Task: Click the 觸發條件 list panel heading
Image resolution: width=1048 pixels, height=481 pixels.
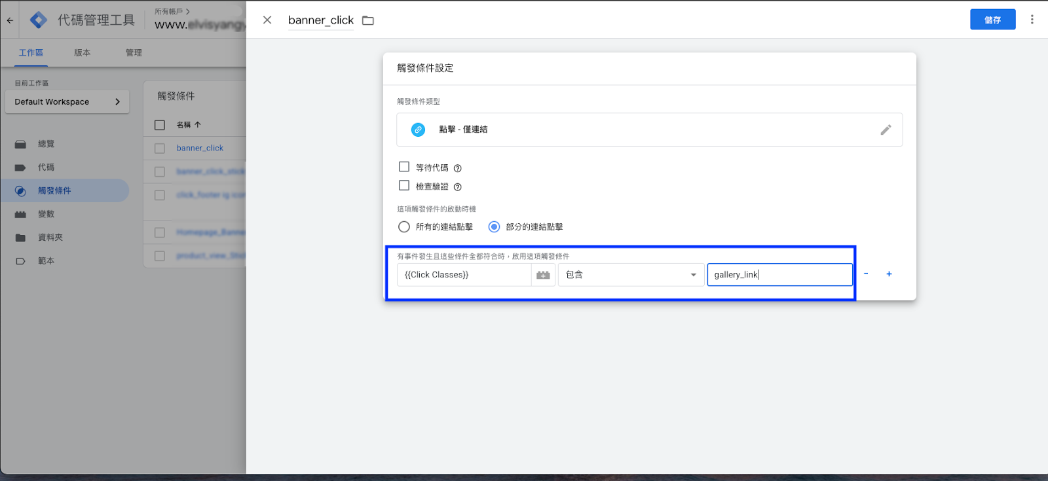Action: tap(176, 96)
